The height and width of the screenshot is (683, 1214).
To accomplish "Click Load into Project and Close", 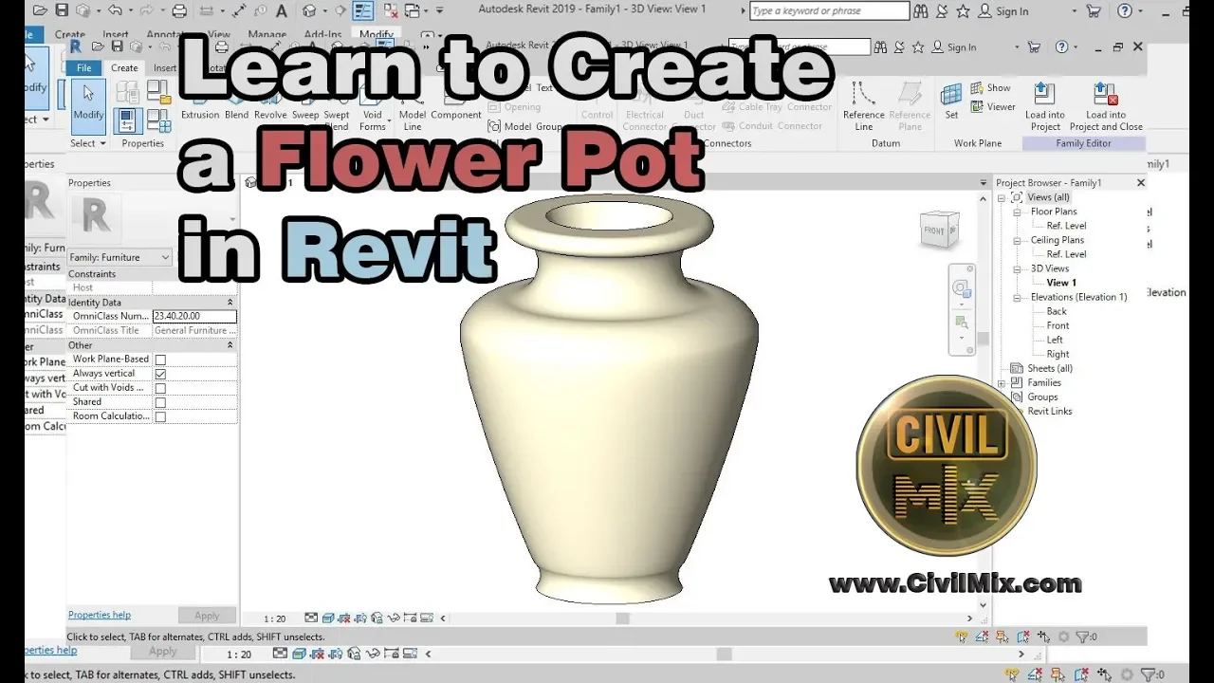I will pos(1106,106).
